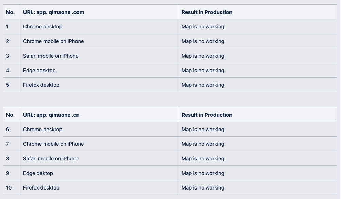Viewport: 341px width, 199px height.
Task: Click the second table's "Result in Production" header
Action: (207, 115)
